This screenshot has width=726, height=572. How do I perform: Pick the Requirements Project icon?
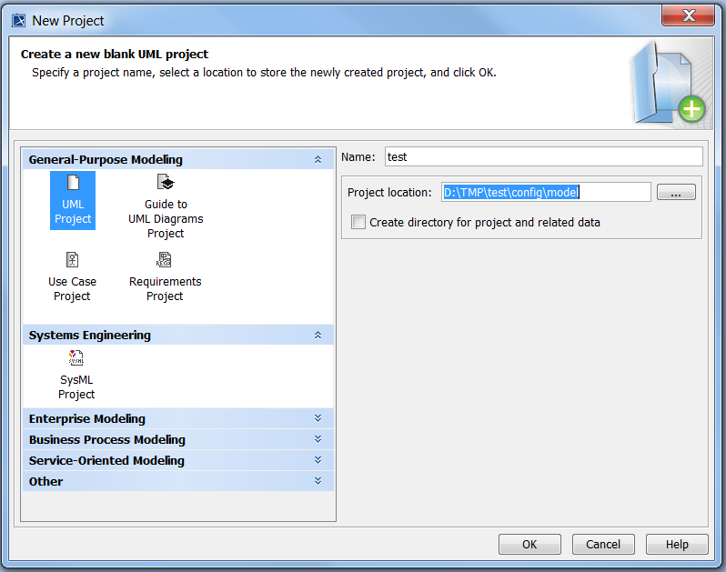(x=165, y=261)
